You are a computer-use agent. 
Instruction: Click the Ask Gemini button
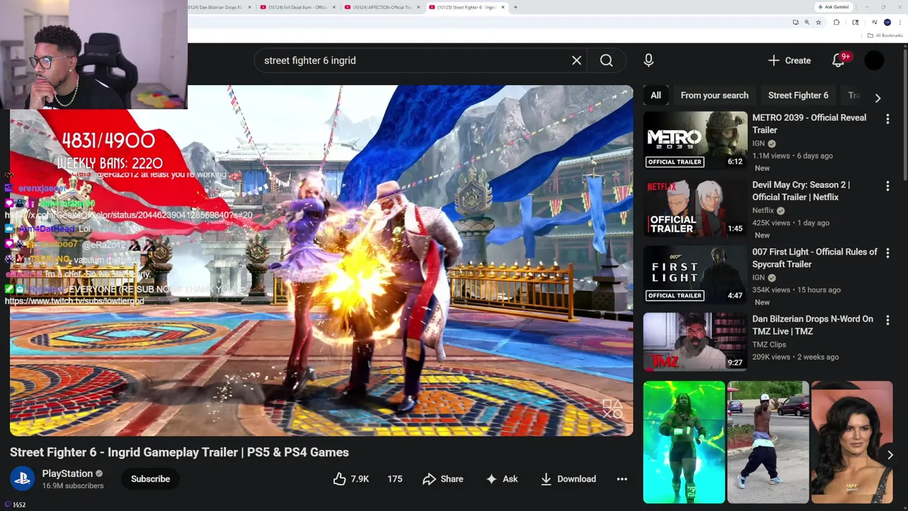pos(834,7)
